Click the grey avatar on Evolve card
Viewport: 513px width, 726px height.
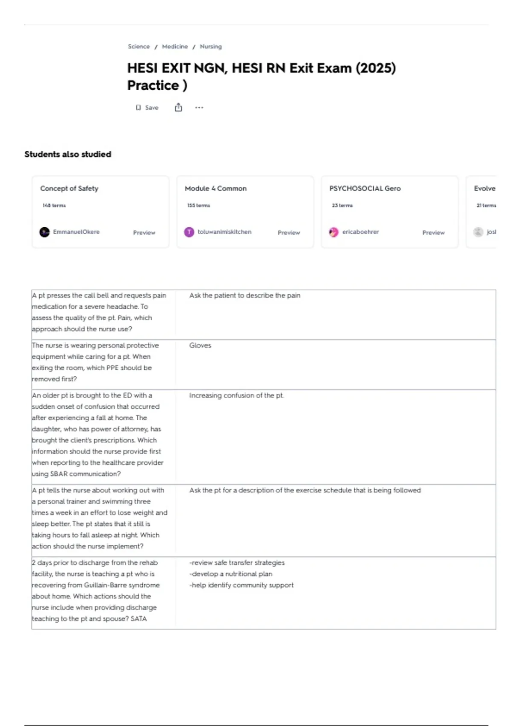point(478,232)
